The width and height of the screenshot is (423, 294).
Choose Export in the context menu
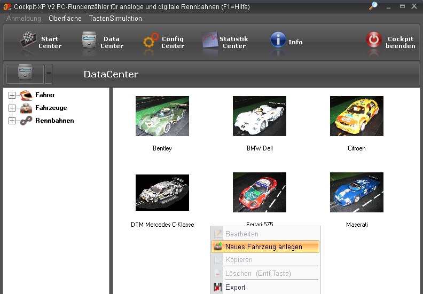coord(265,287)
